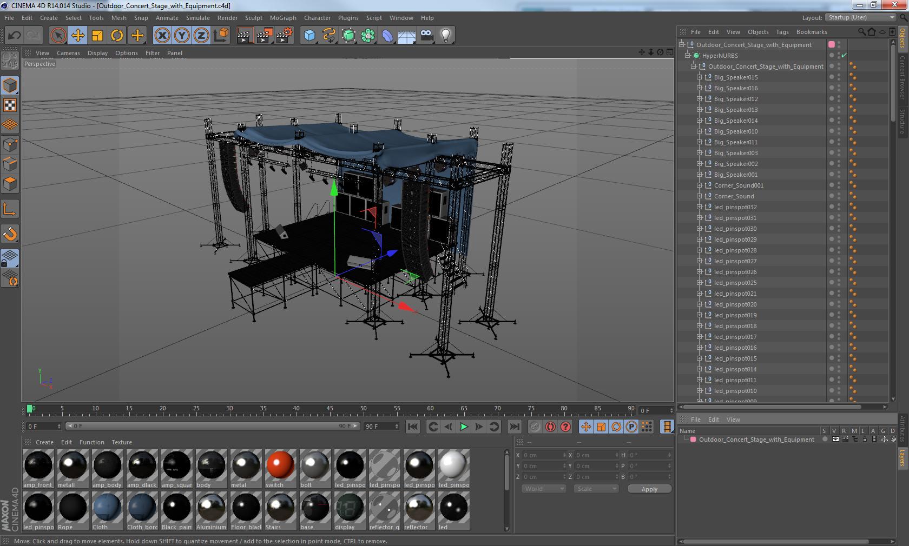The height and width of the screenshot is (546, 909).
Task: Enable Texture mode checkerboard icon
Action: point(10,105)
